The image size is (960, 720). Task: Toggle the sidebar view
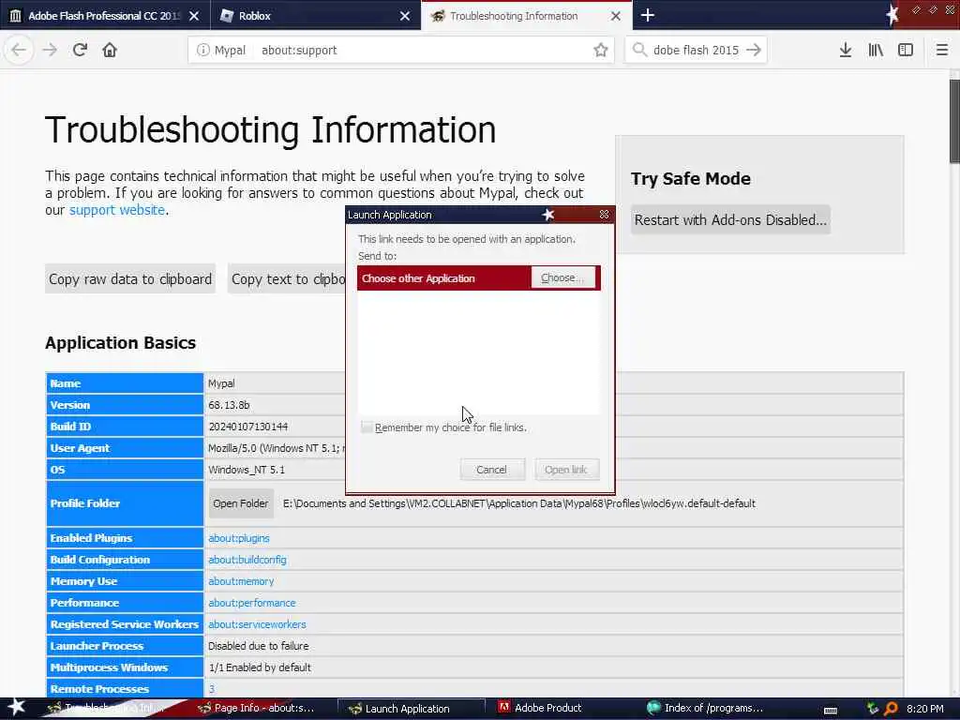(906, 50)
